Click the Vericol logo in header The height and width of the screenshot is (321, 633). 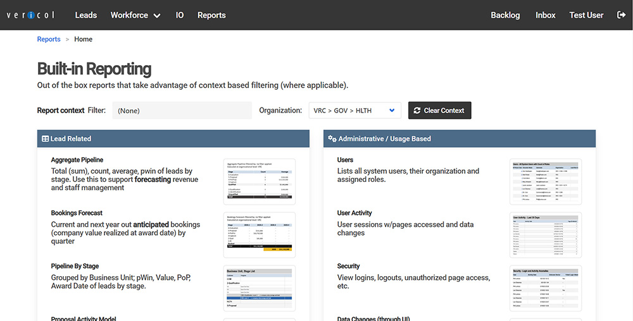click(x=32, y=15)
